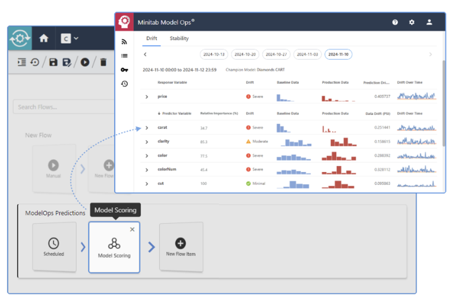Viewport: 455px width, 304px height.
Task: Expand the carat predictor row
Action: coord(147,128)
